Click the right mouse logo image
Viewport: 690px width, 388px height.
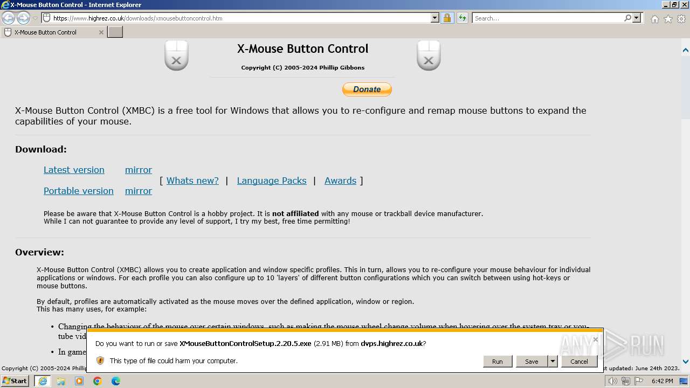[x=429, y=56]
